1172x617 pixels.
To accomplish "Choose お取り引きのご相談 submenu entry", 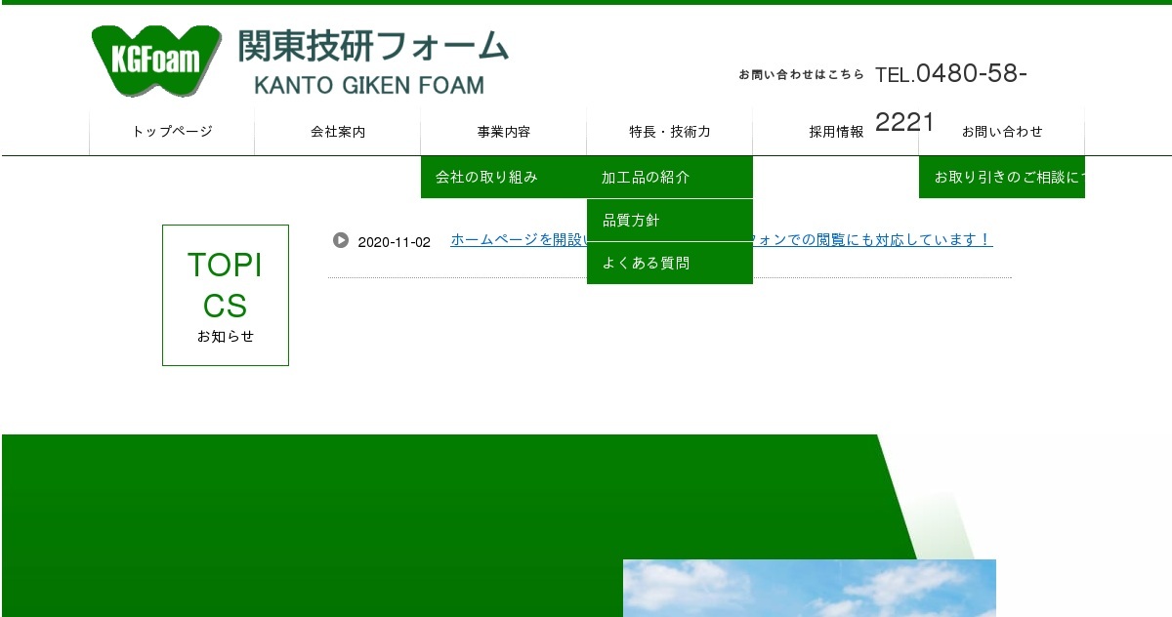I will tap(1001, 177).
